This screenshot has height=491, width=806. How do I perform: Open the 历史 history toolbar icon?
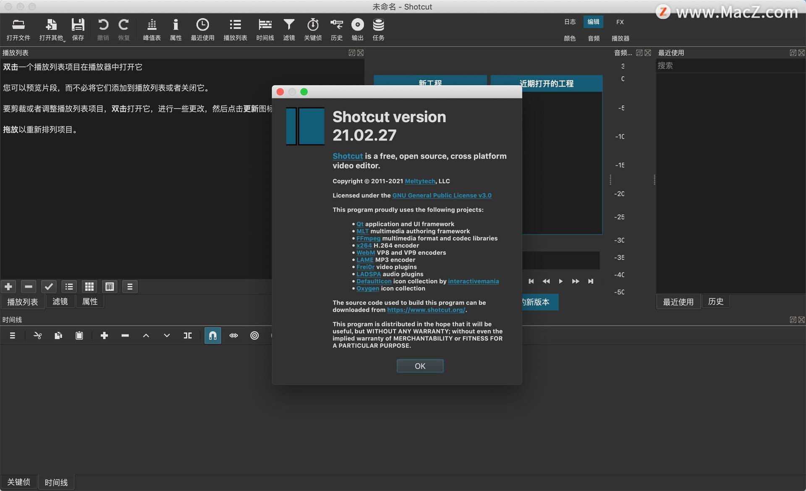336,29
